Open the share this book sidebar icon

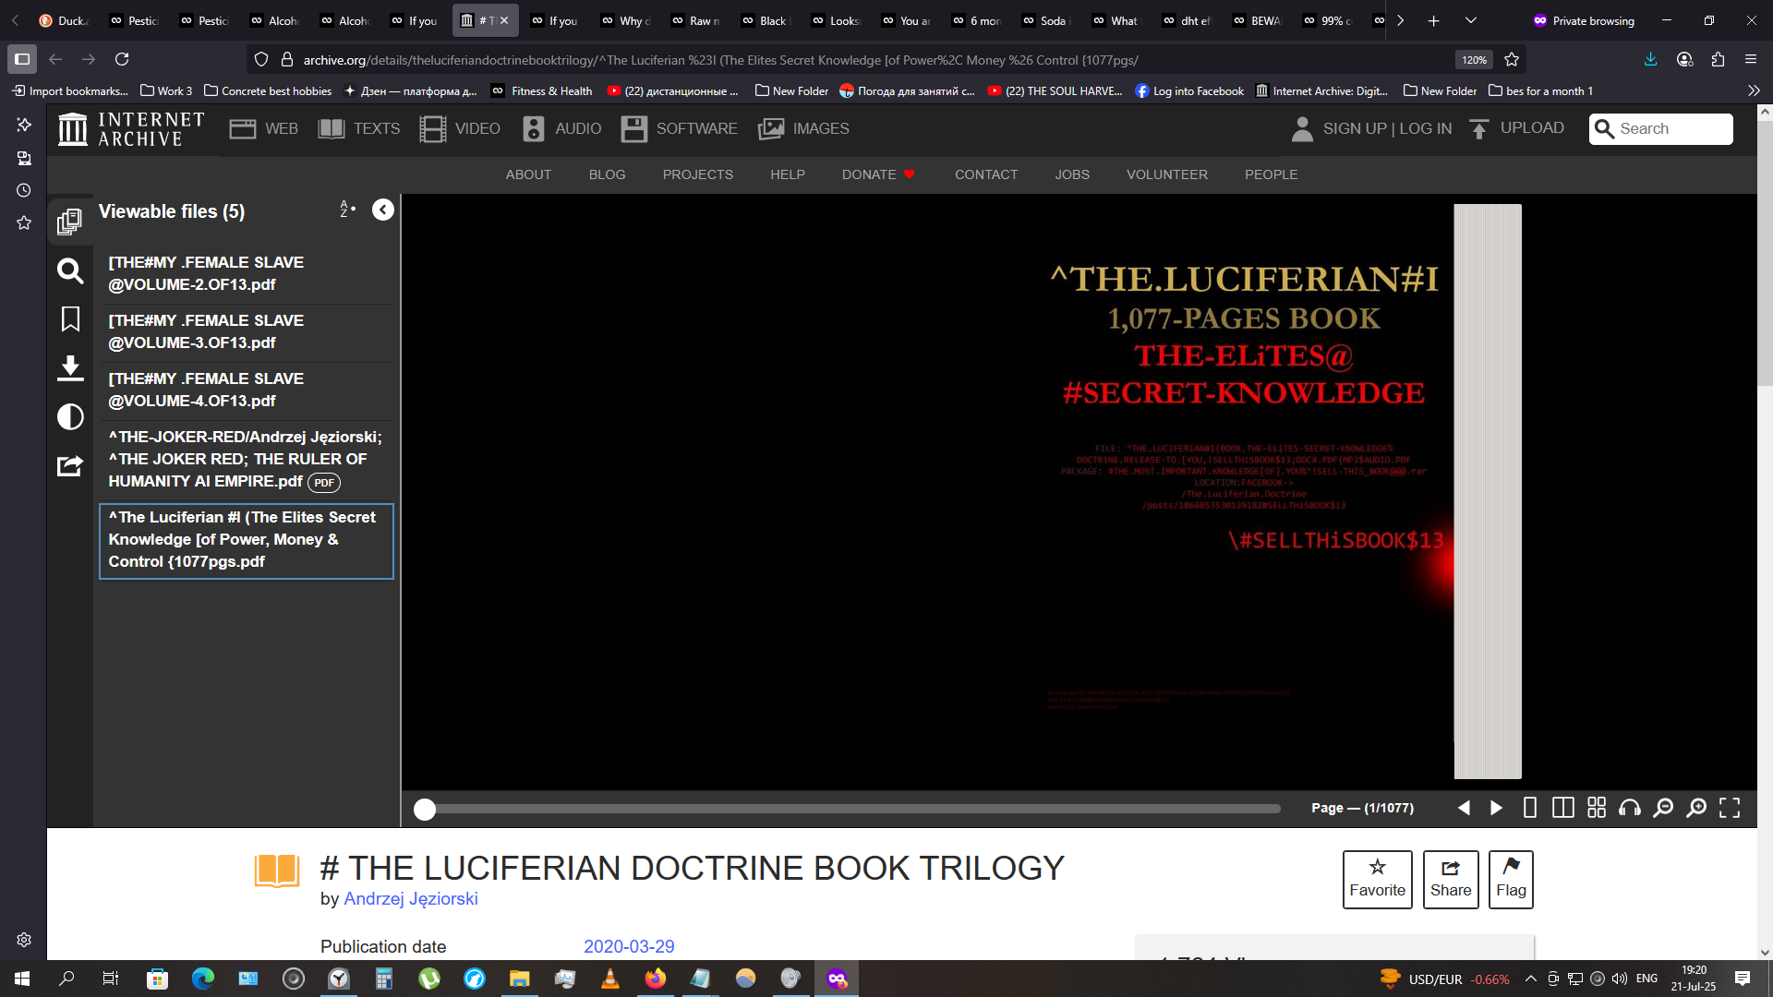pyautogui.click(x=70, y=466)
